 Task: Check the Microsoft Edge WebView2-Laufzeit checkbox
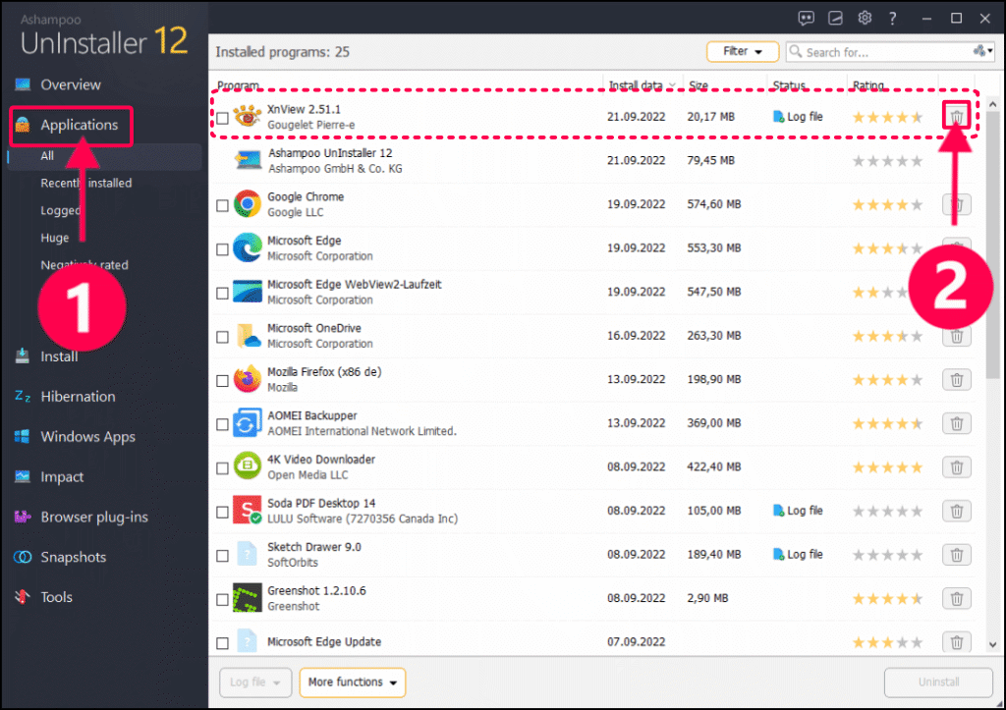tap(223, 293)
